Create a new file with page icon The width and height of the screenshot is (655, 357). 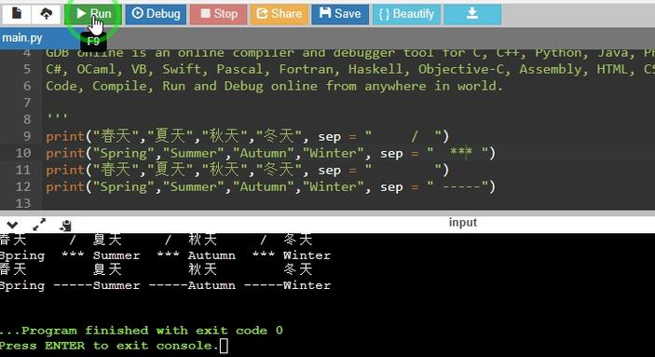17,14
